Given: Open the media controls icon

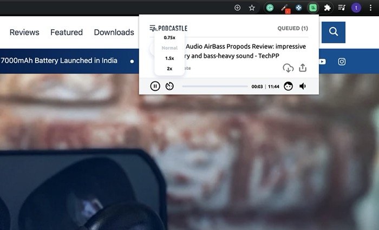Looking at the screenshot, I should [342, 8].
